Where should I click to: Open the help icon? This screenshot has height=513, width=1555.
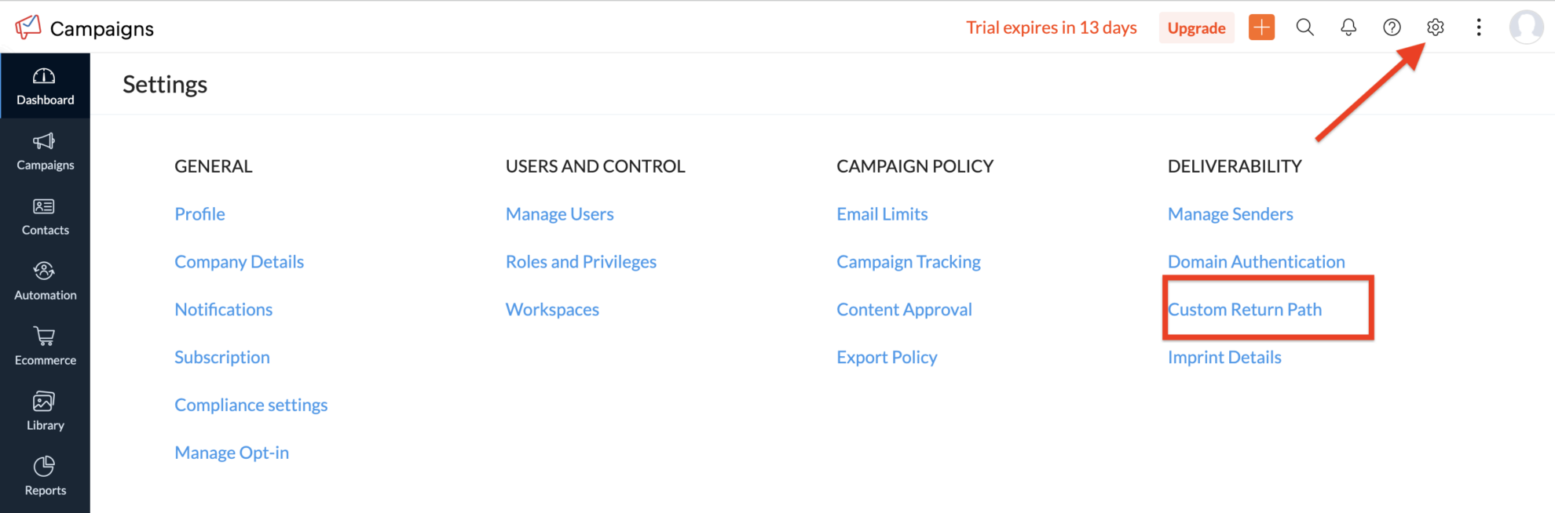(1392, 27)
